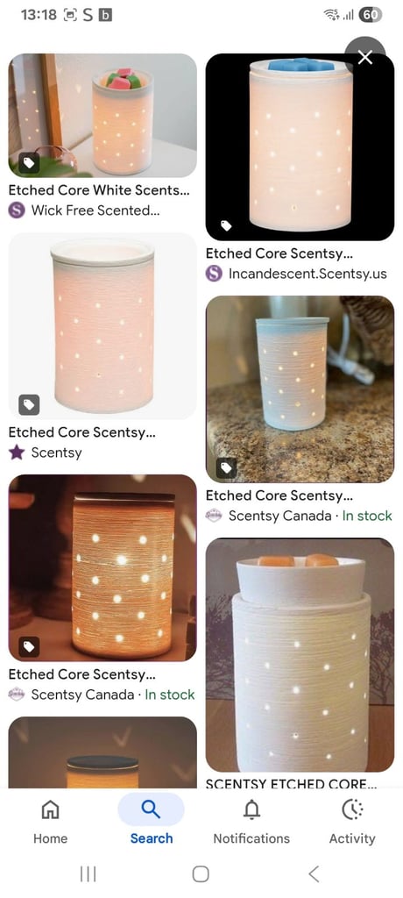Open the Etched Core White Scents... result title
The height and width of the screenshot is (898, 403).
coord(99,190)
